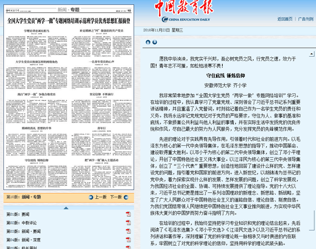Click the 下一版 next edition link
Image resolution: width=316 pixels, height=249 pixels.
(x=116, y=197)
